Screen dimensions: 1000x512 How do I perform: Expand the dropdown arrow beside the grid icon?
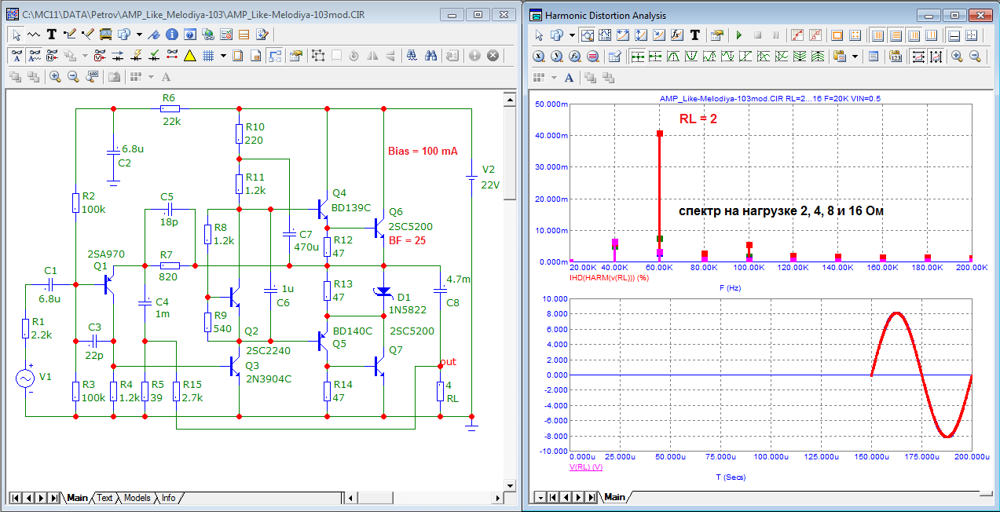click(x=223, y=56)
